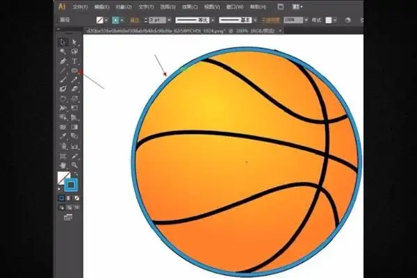Select the Eyedropper tool

click(x=63, y=136)
